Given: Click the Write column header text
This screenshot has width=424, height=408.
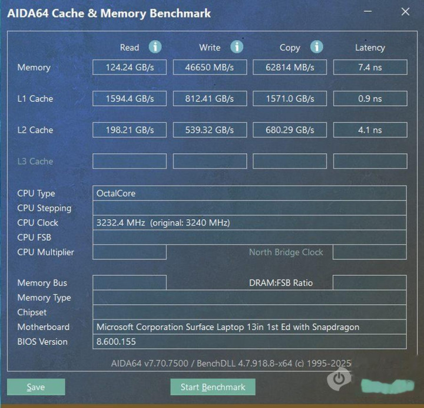Looking at the screenshot, I should pyautogui.click(x=210, y=48).
